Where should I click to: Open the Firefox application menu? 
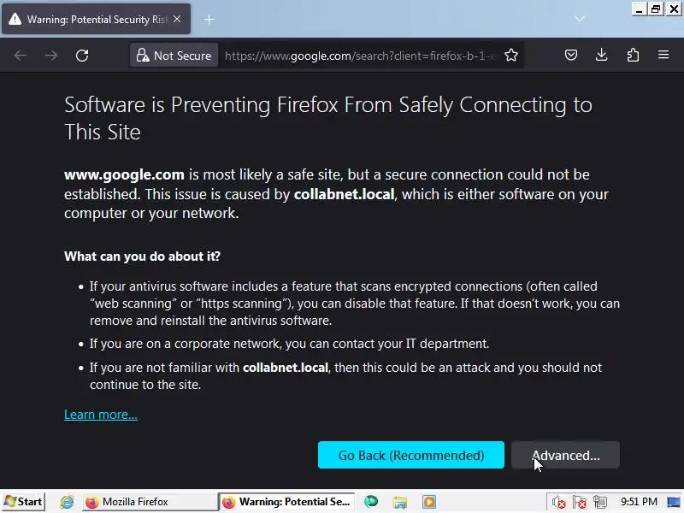point(663,56)
